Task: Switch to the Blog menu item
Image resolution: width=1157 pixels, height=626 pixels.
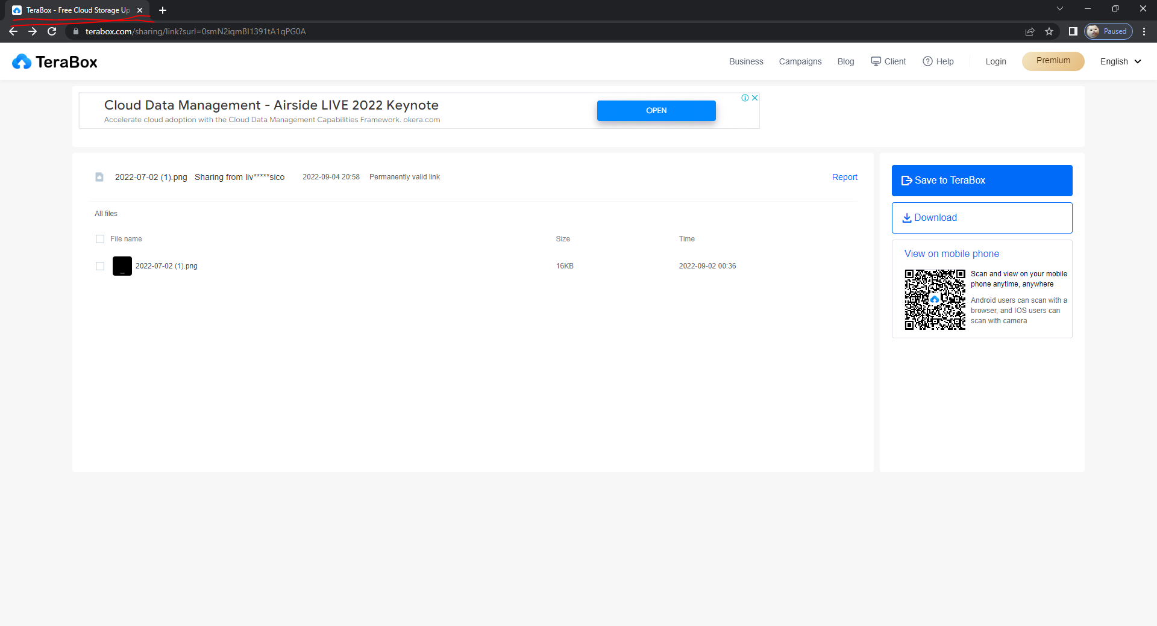Action: [845, 61]
